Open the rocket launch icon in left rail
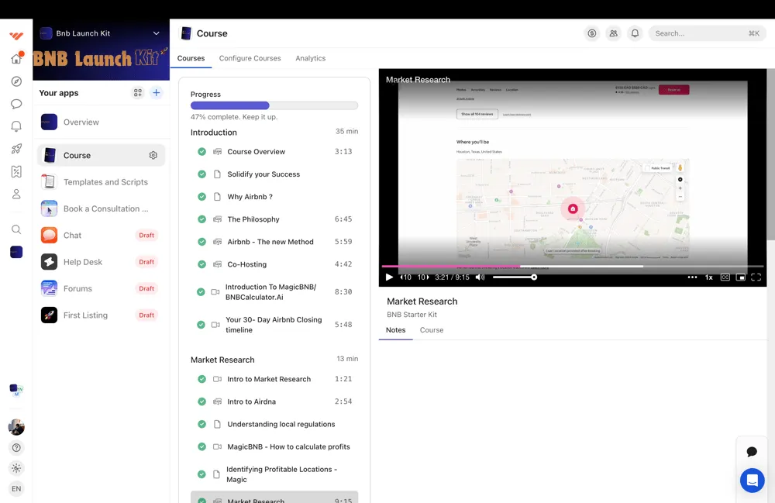The height and width of the screenshot is (503, 775). tap(16, 149)
